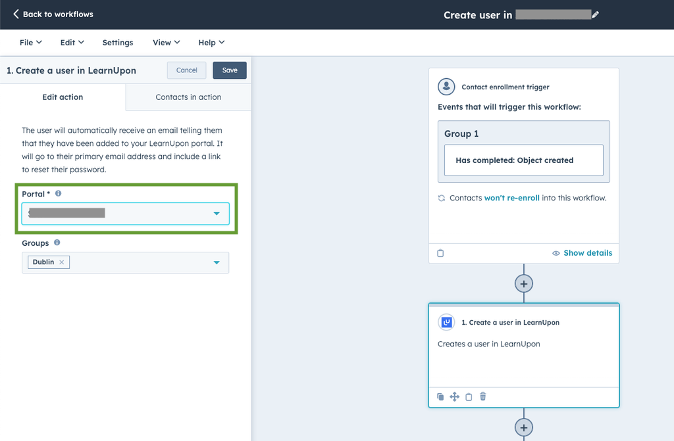674x441 pixels.
Task: Clone the LearnUpon action
Action: click(440, 396)
